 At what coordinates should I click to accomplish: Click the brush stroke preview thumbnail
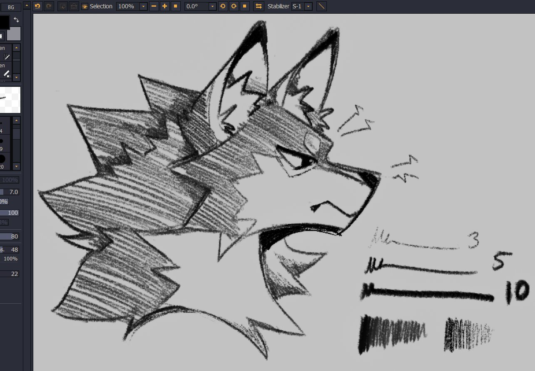(x=10, y=100)
